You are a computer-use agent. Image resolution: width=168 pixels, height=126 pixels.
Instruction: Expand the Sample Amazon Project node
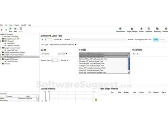(1, 48)
